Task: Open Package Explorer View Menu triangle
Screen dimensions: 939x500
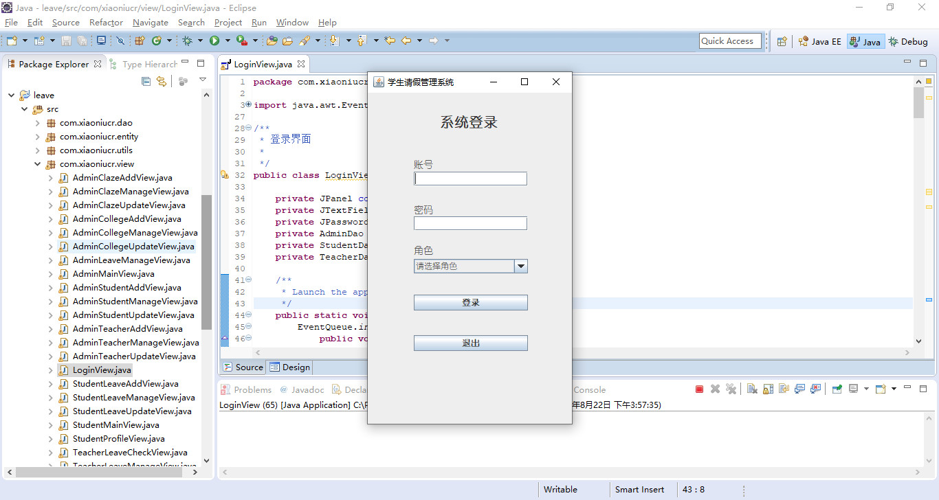Action: 203,80
